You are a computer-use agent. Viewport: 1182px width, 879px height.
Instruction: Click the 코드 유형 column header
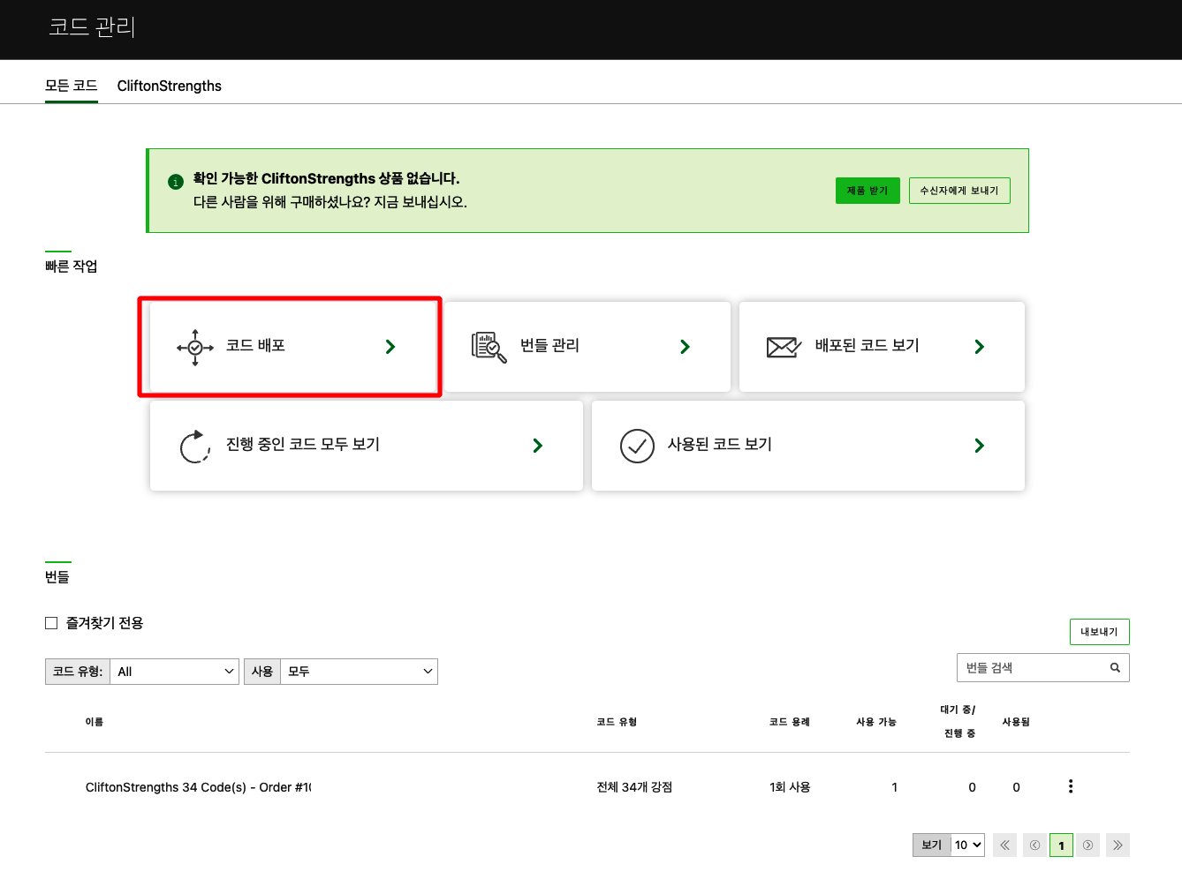click(617, 722)
